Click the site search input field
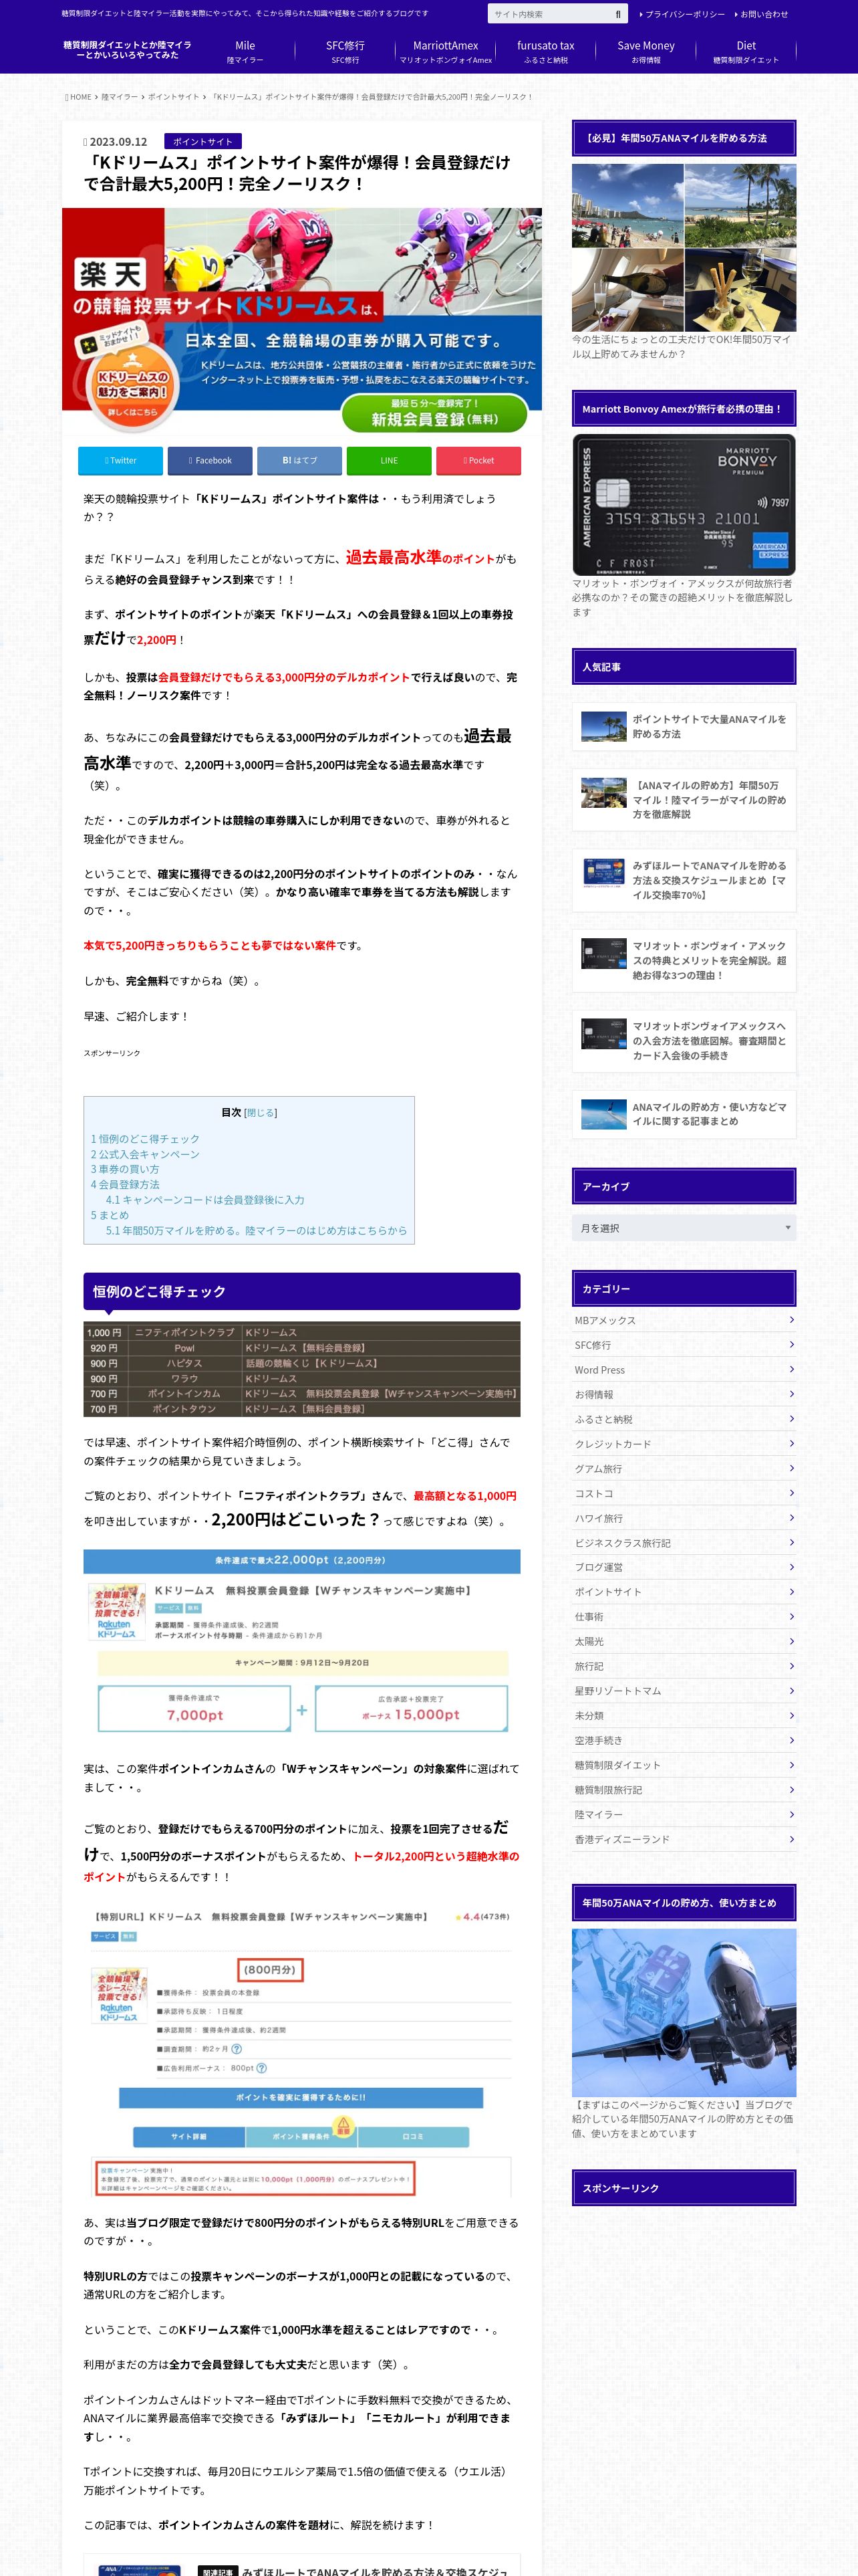The image size is (858, 2576). point(549,14)
